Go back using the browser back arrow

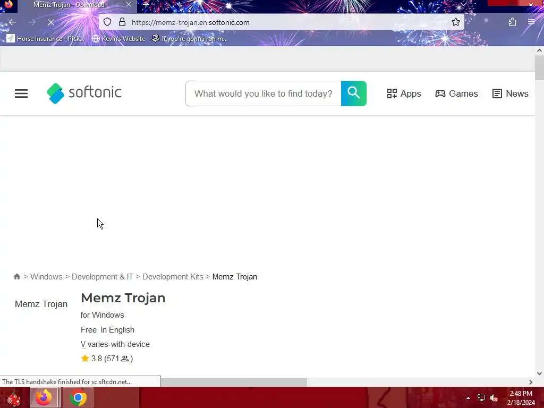[13, 22]
